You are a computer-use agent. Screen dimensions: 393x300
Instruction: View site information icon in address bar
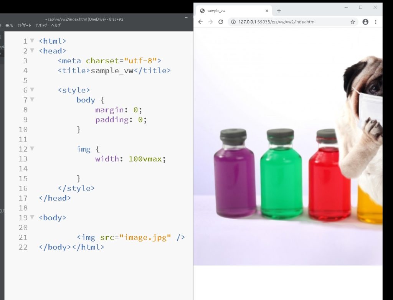pos(233,22)
